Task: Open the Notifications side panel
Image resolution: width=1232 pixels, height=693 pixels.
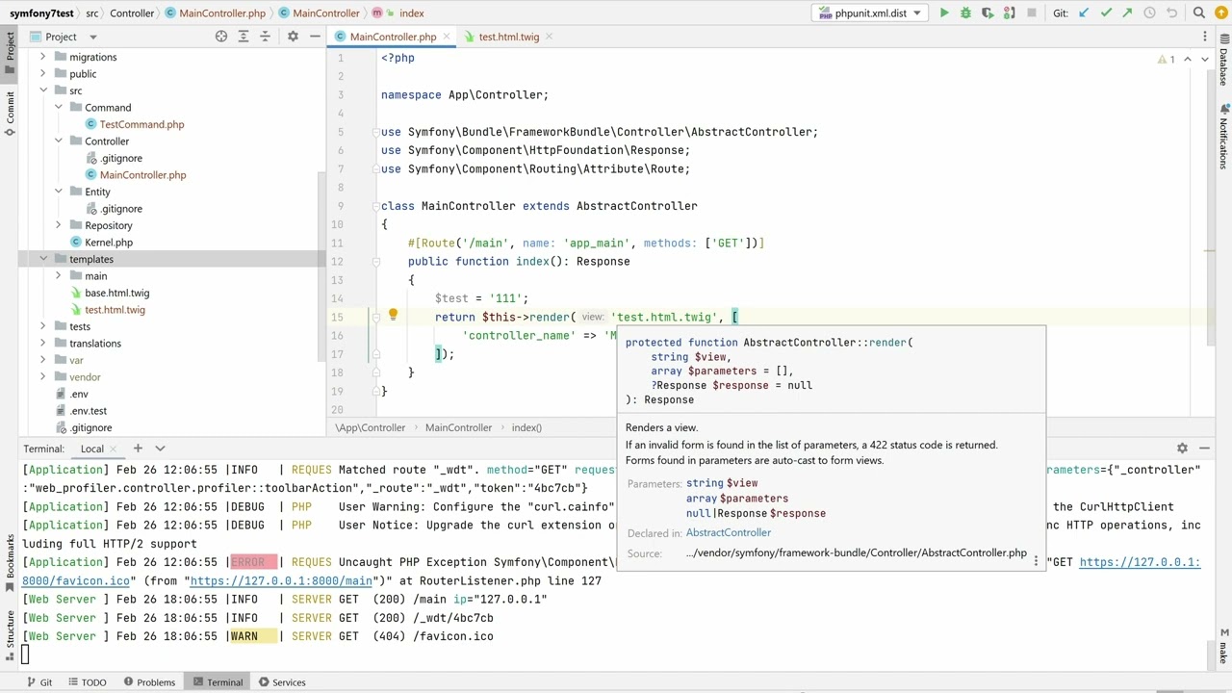Action: [1223, 136]
